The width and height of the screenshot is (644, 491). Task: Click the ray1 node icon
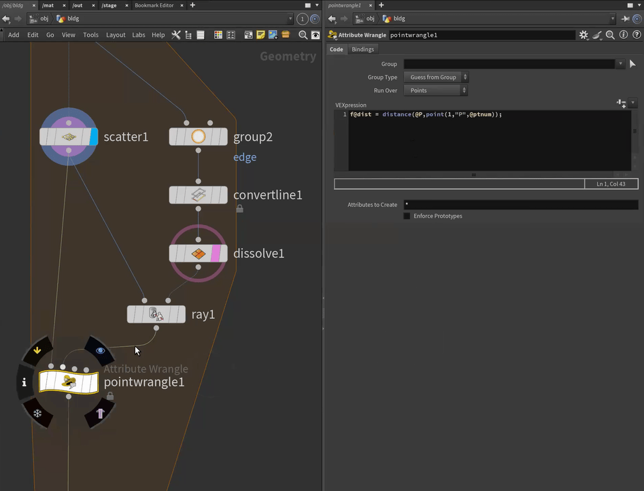pyautogui.click(x=156, y=314)
